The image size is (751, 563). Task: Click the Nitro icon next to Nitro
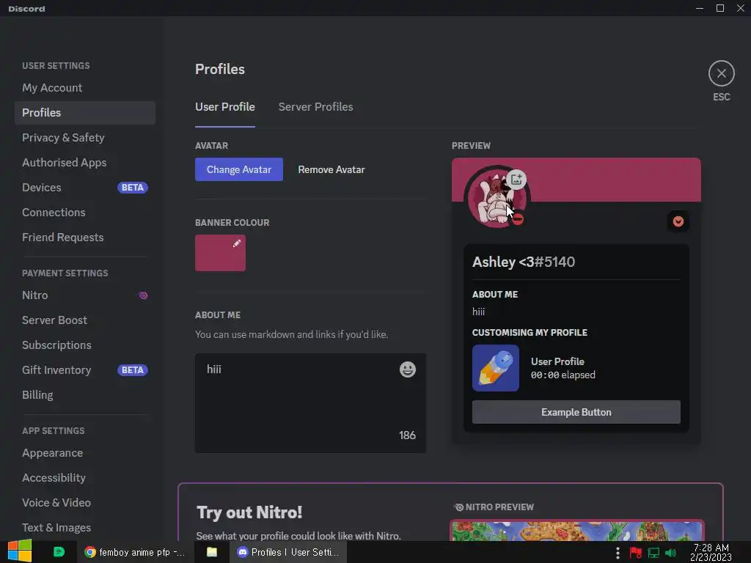pos(143,295)
